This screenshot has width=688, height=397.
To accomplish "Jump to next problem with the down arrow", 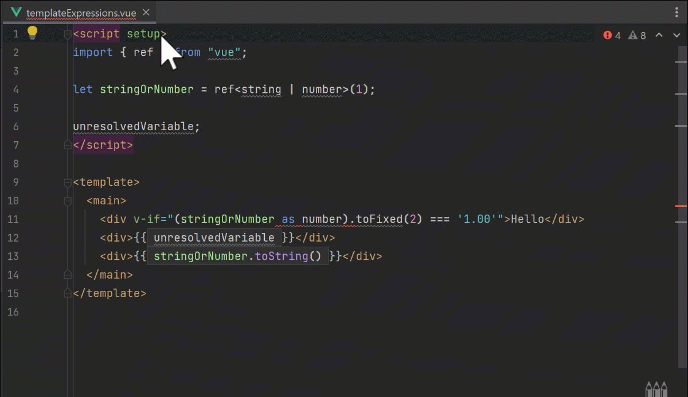I will (x=675, y=35).
